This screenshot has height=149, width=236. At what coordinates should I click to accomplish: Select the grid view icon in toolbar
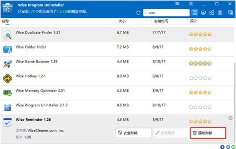click(x=195, y=13)
